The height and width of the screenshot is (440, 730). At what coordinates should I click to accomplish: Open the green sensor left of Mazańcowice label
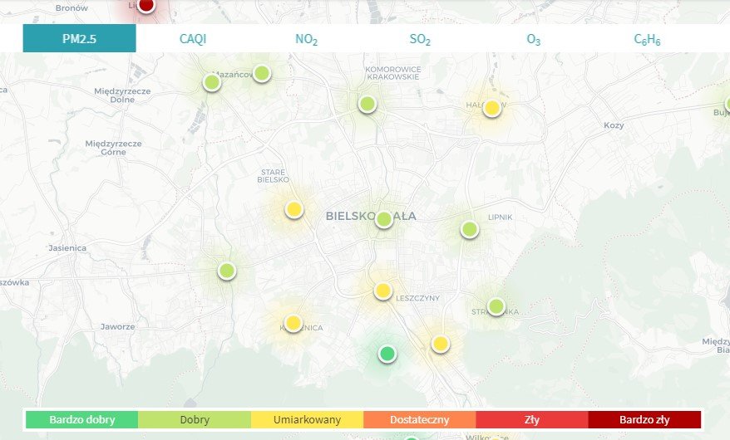tap(212, 82)
